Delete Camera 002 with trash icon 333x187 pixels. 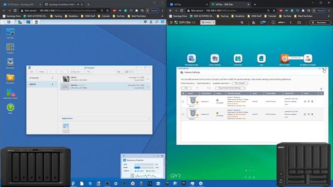[x=312, y=114]
